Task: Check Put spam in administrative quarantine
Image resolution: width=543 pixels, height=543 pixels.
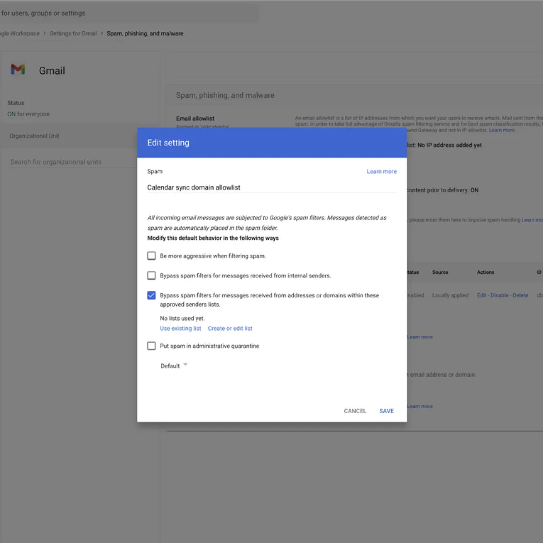Action: tap(152, 346)
